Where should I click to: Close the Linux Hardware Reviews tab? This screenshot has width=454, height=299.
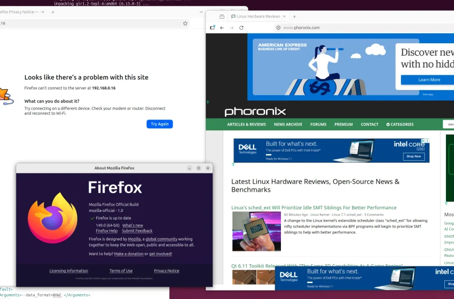pyautogui.click(x=284, y=17)
